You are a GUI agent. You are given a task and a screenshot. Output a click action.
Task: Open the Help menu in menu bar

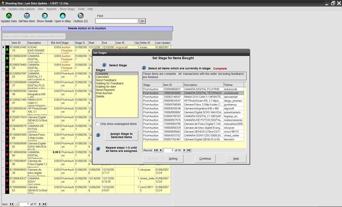tap(90, 9)
